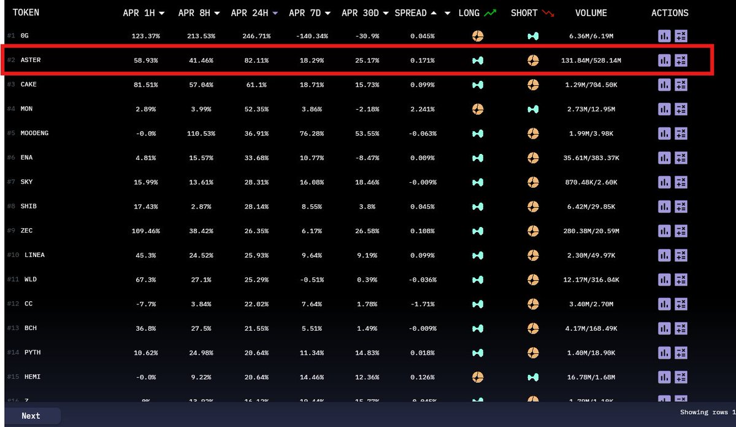Image resolution: width=736 pixels, height=427 pixels.
Task: Open the calculator icon in the ASTER row
Action: (x=681, y=60)
